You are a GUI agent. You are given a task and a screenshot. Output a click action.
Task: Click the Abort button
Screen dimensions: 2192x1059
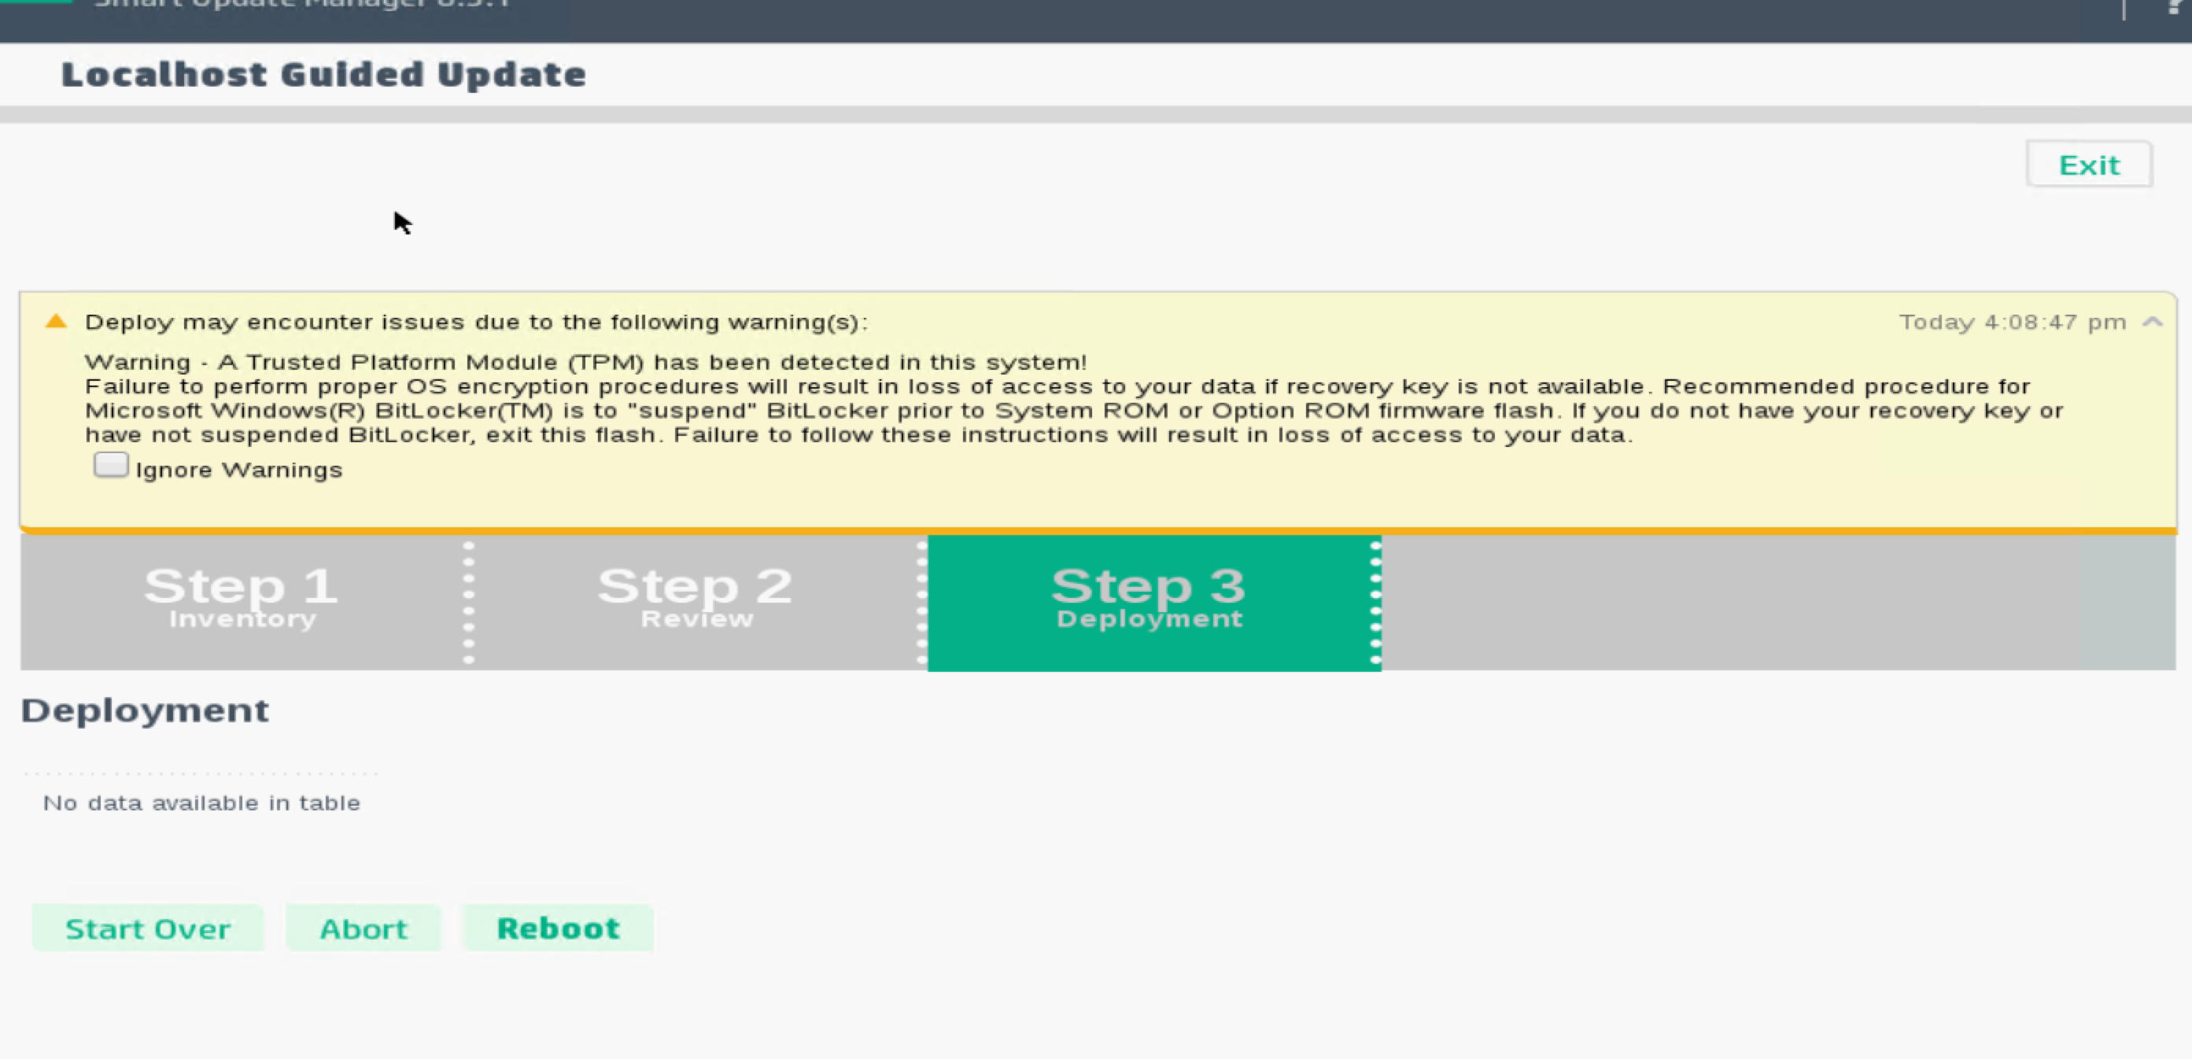click(x=363, y=928)
